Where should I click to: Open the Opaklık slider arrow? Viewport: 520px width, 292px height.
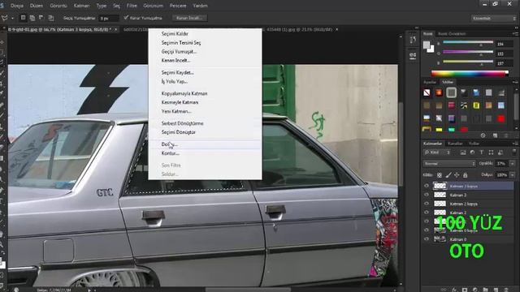[513, 164]
